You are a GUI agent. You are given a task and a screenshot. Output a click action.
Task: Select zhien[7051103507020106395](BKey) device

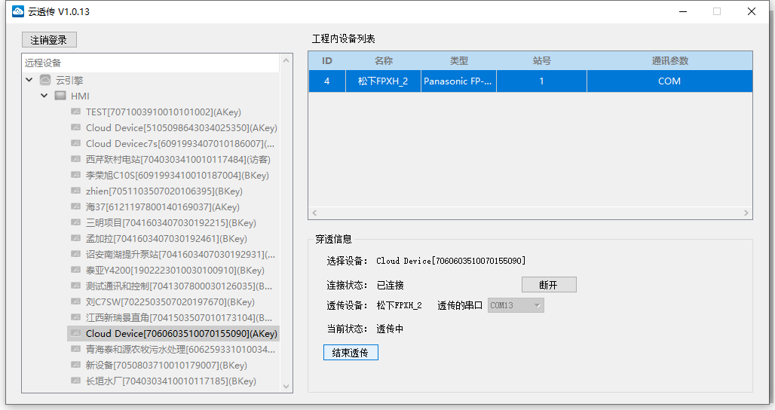click(164, 191)
